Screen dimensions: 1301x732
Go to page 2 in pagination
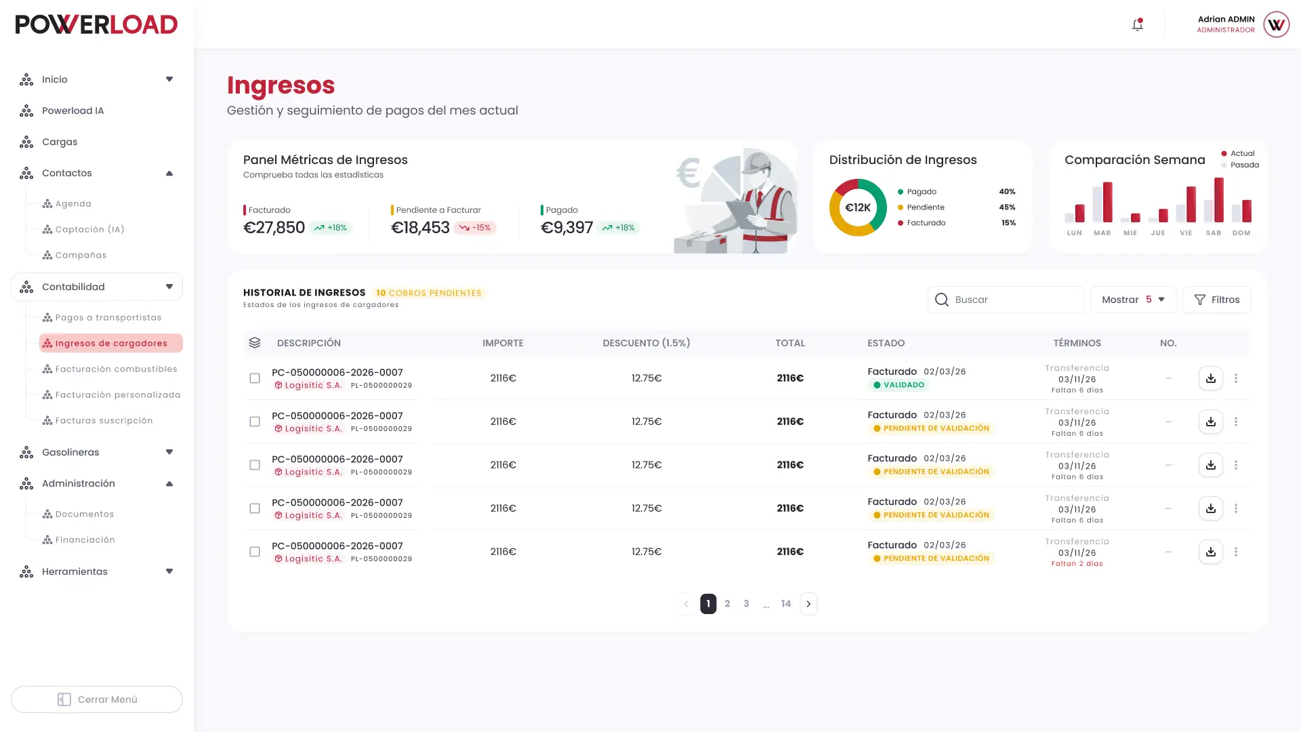point(727,604)
